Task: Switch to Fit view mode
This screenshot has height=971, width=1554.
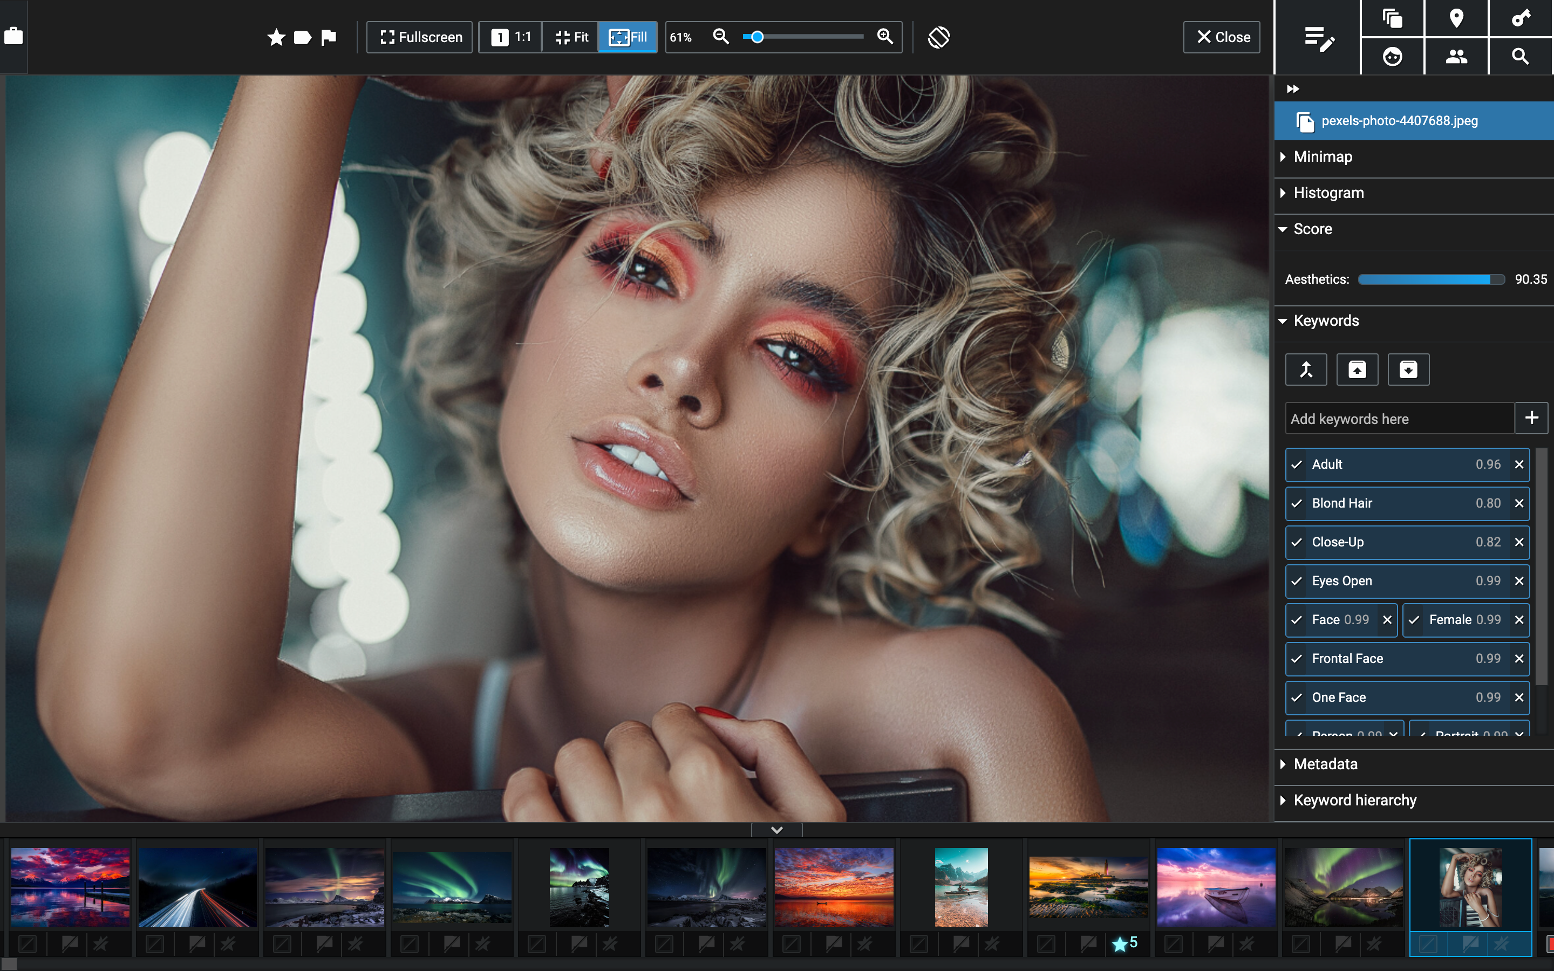Action: (x=571, y=37)
